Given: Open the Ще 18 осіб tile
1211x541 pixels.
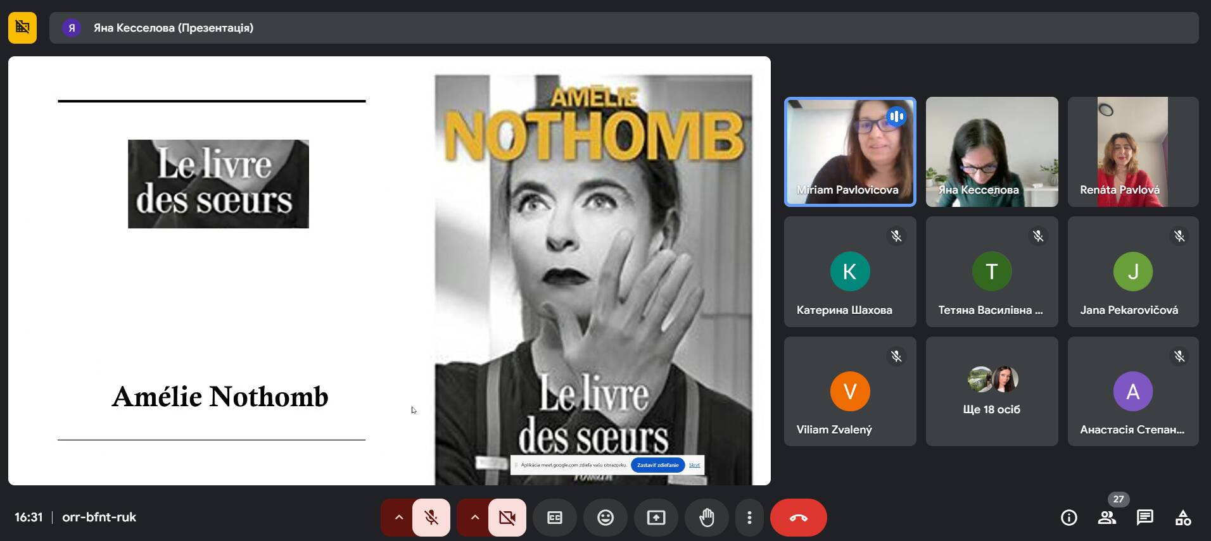Looking at the screenshot, I should click(x=992, y=391).
